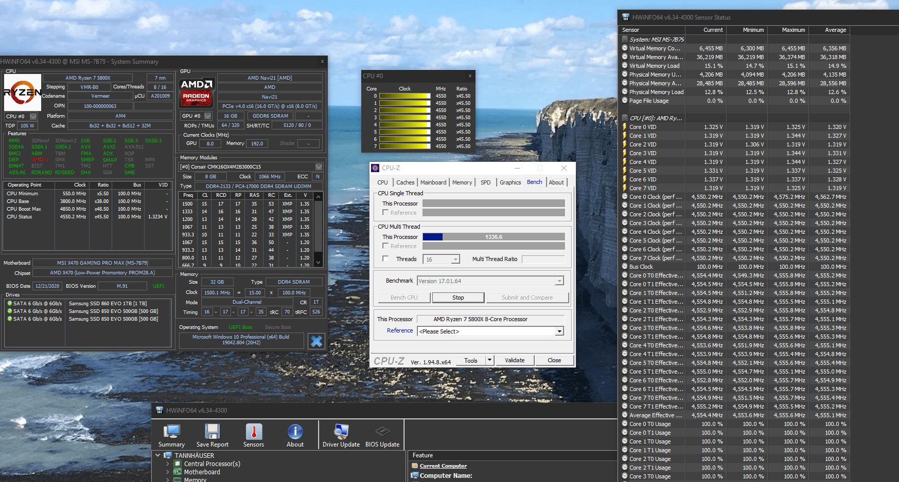The height and width of the screenshot is (482, 899).
Task: Click the Multi Thread progress bar showing 1336.6
Action: (493, 237)
